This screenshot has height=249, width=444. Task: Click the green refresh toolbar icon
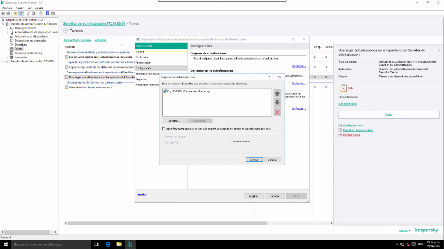[x=40, y=14]
